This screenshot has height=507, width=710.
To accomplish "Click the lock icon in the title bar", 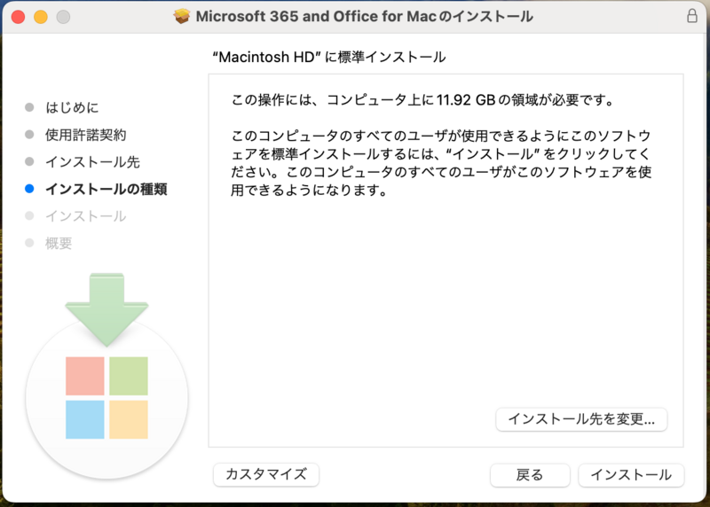I will [x=691, y=17].
